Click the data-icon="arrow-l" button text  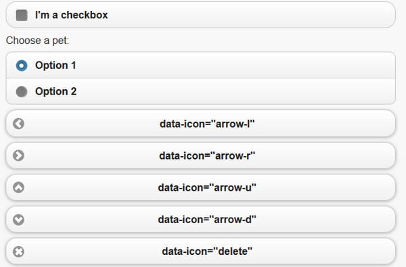click(207, 124)
